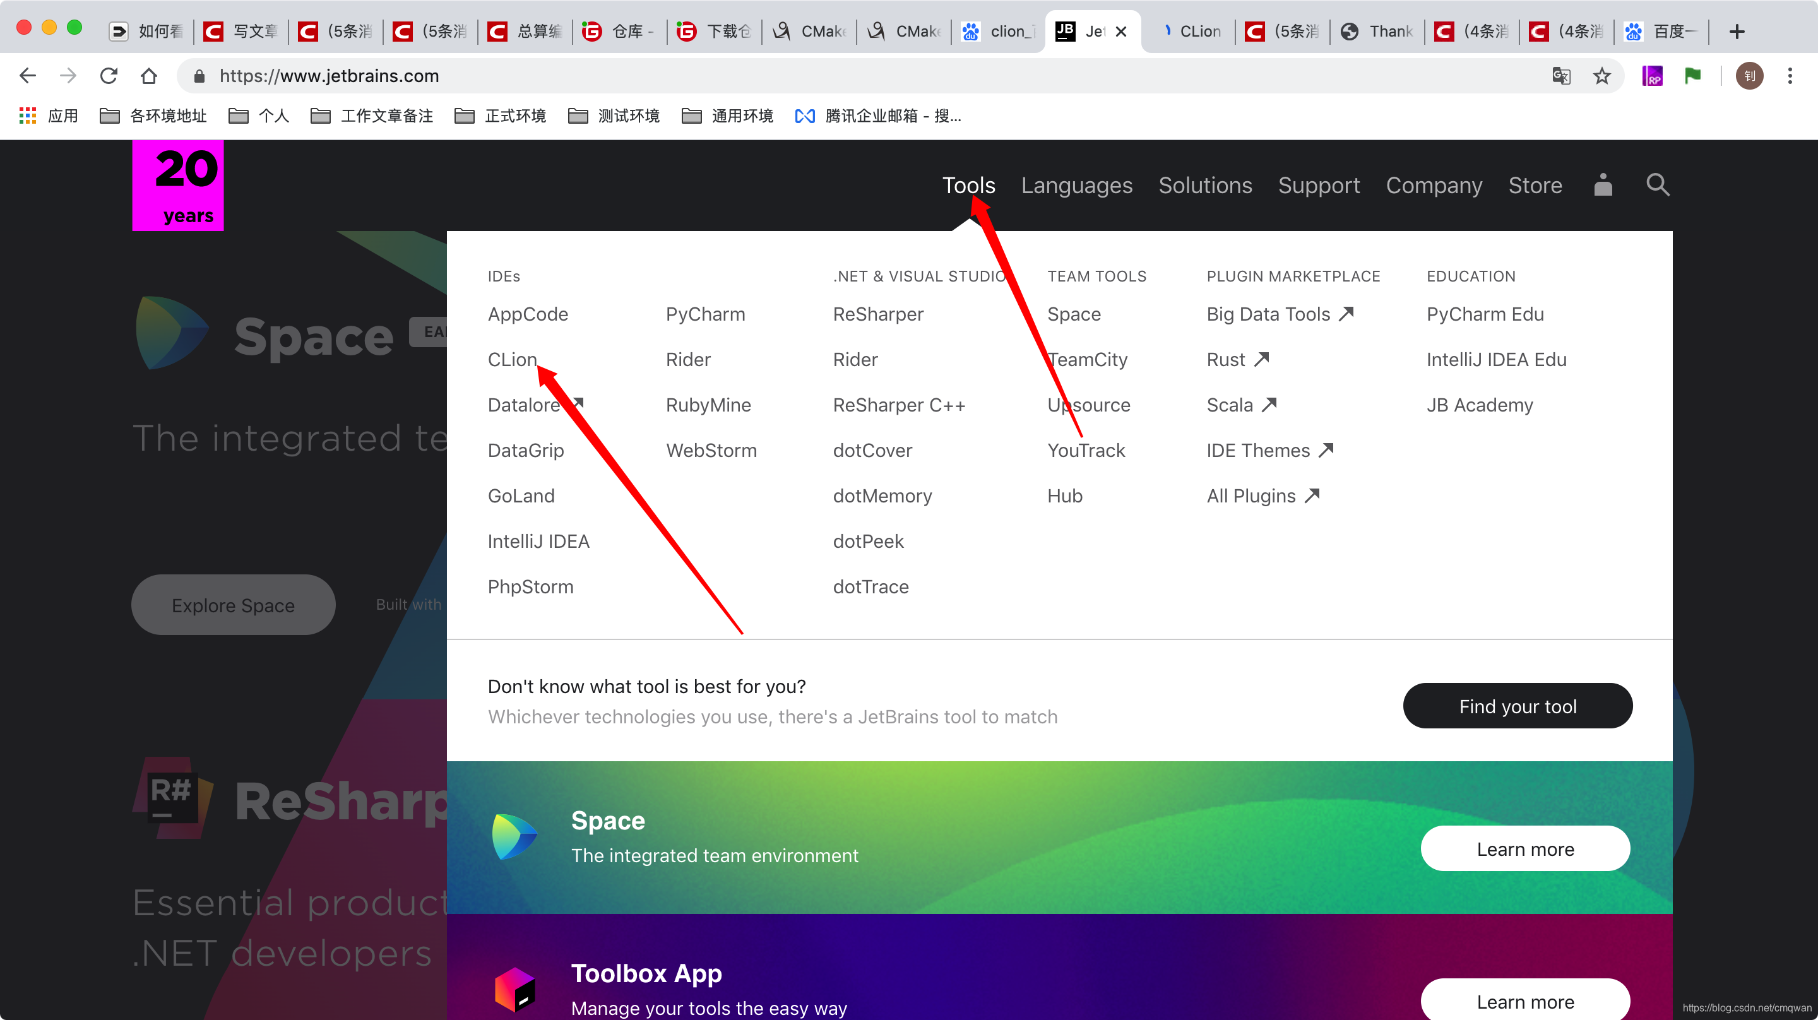Image resolution: width=1818 pixels, height=1020 pixels.
Task: Open the Languages navigation menu
Action: click(x=1076, y=185)
